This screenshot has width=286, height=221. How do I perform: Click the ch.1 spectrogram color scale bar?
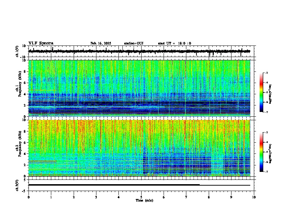coord(261,92)
